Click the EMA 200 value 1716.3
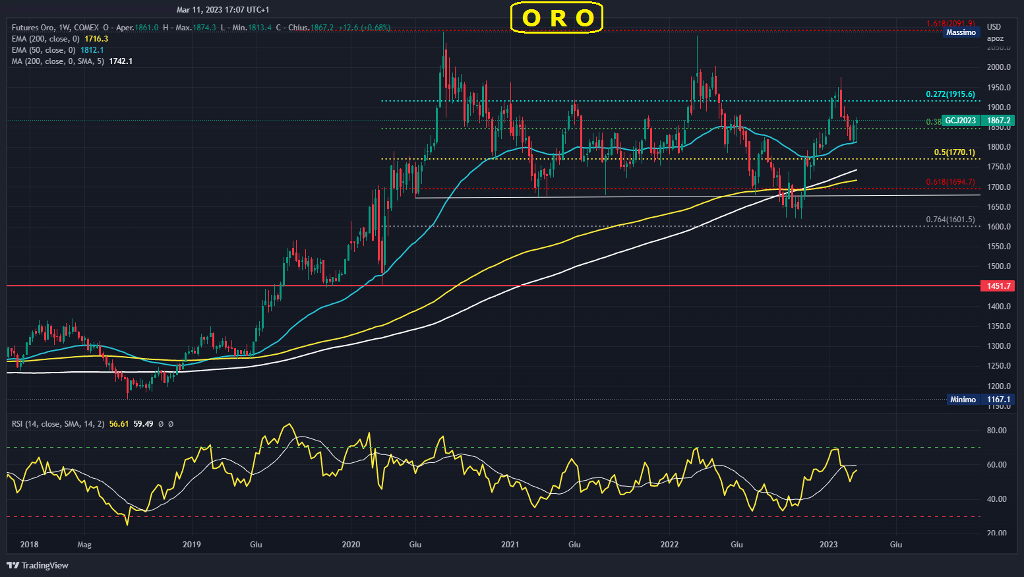The height and width of the screenshot is (577, 1024). click(96, 39)
